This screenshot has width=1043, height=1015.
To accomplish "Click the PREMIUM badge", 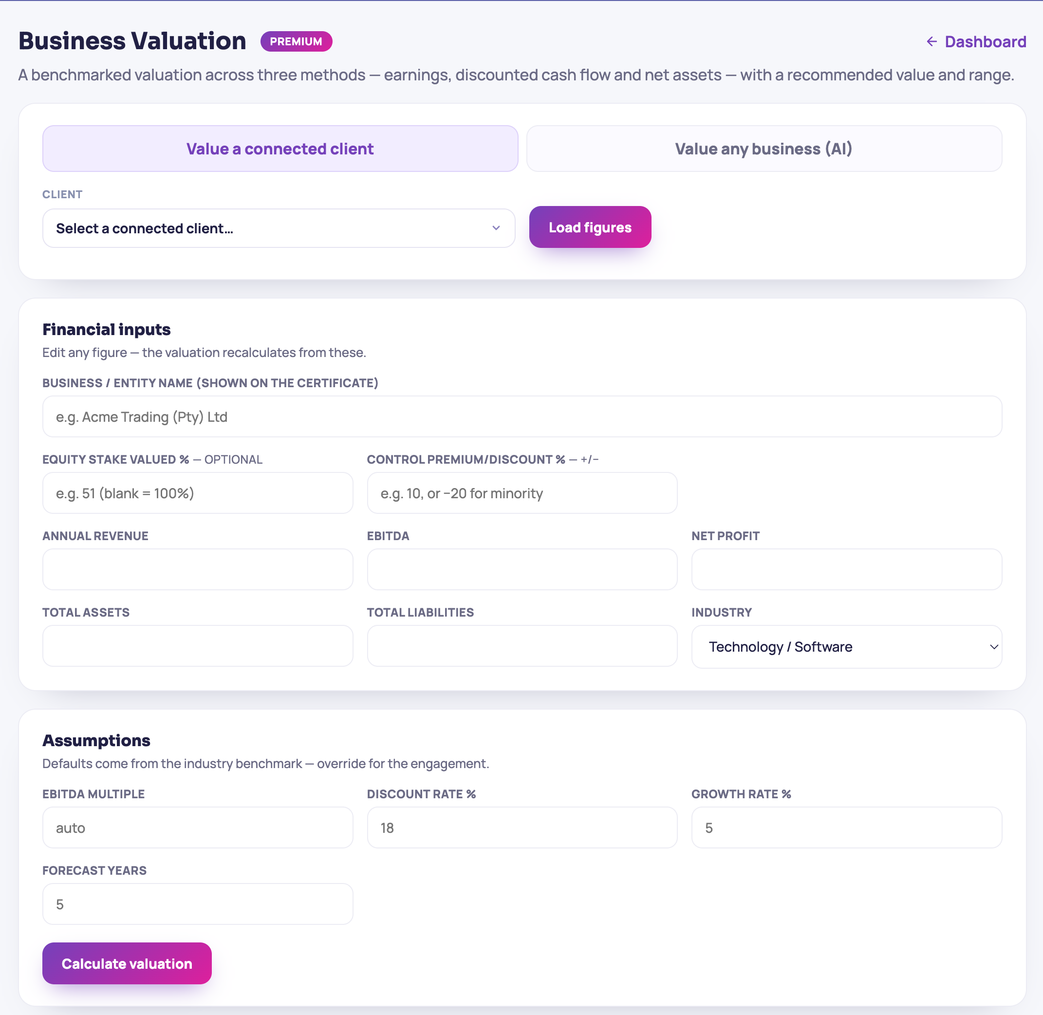I will pos(296,41).
